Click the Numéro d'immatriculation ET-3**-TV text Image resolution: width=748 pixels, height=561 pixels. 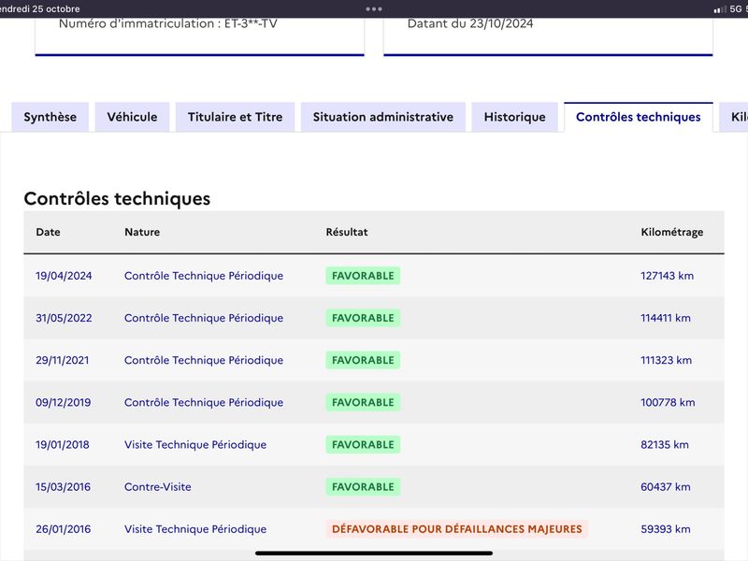168,23
